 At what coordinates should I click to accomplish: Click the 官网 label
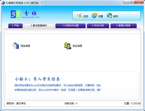115,16
